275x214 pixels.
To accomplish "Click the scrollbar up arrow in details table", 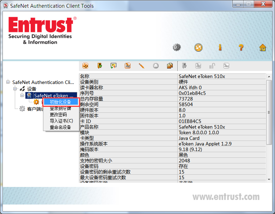I will click(x=269, y=77).
